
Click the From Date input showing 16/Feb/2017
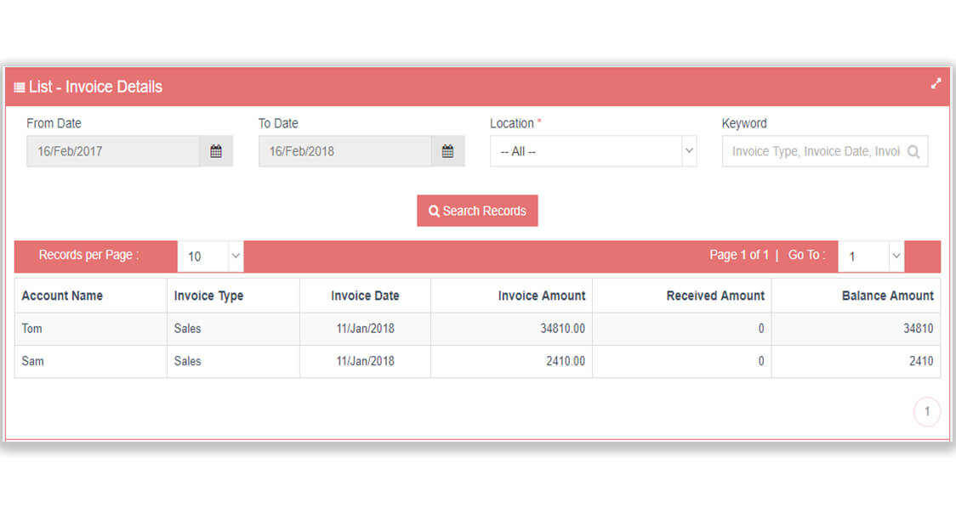tap(111, 150)
